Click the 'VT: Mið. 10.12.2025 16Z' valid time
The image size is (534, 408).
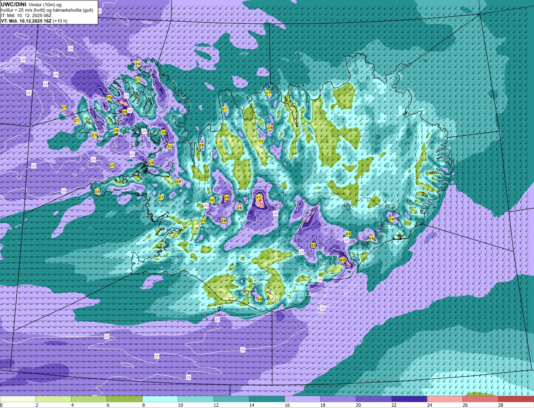point(26,21)
